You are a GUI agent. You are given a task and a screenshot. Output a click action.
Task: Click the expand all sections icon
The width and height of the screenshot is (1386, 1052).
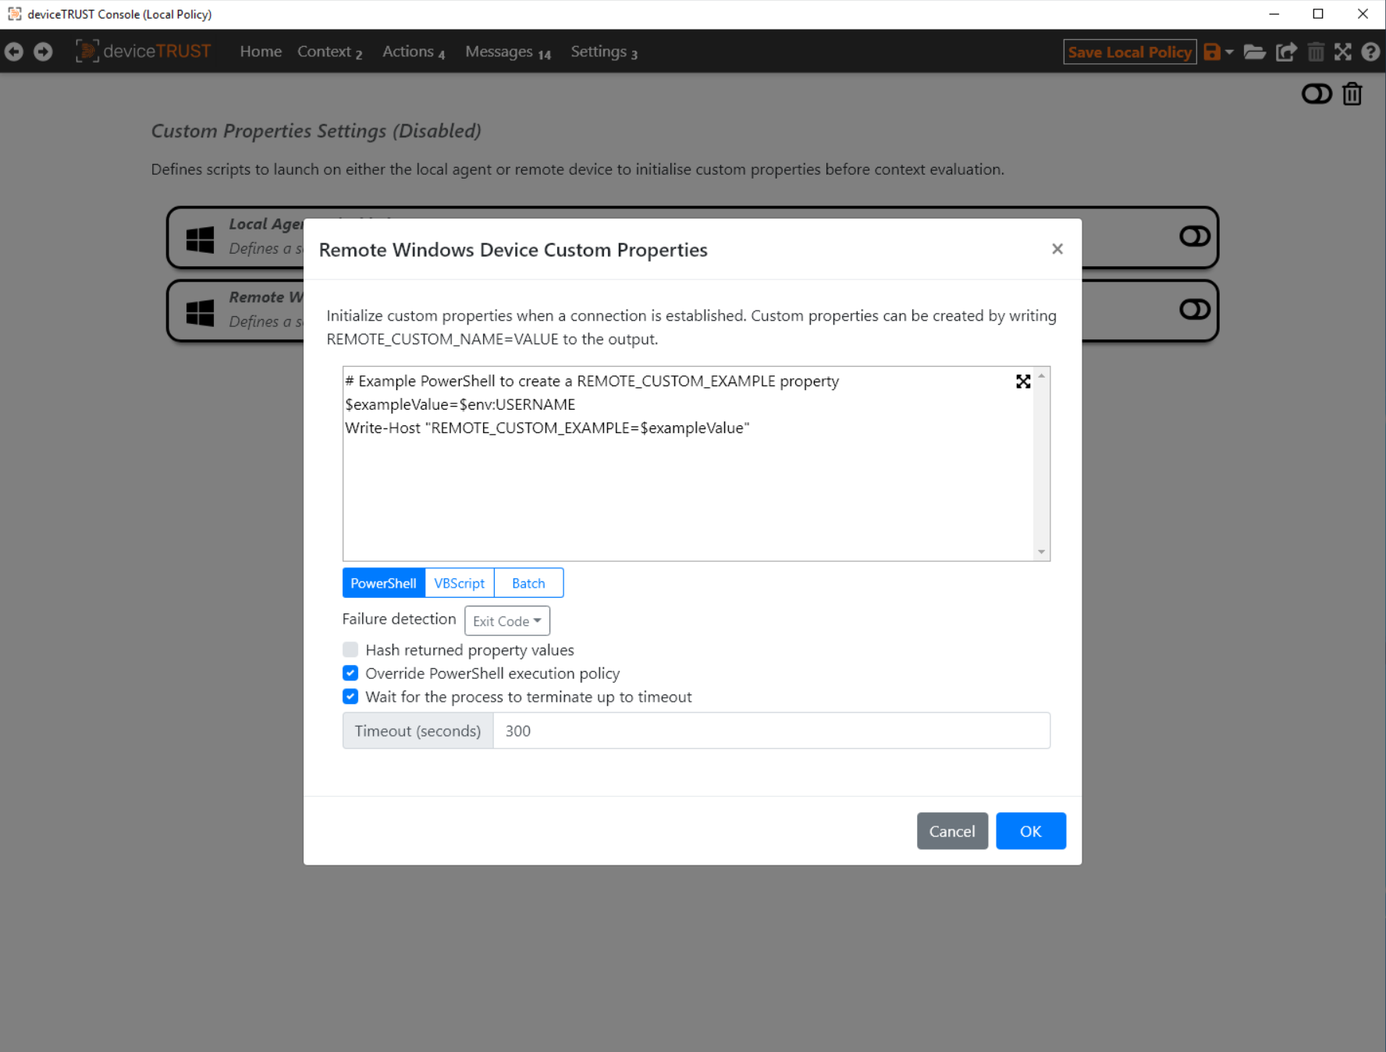coord(1343,52)
